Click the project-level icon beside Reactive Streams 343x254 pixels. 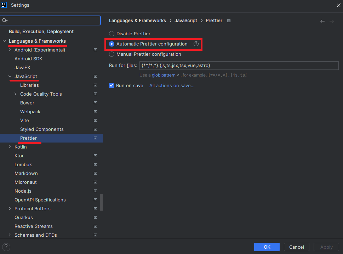(x=95, y=226)
